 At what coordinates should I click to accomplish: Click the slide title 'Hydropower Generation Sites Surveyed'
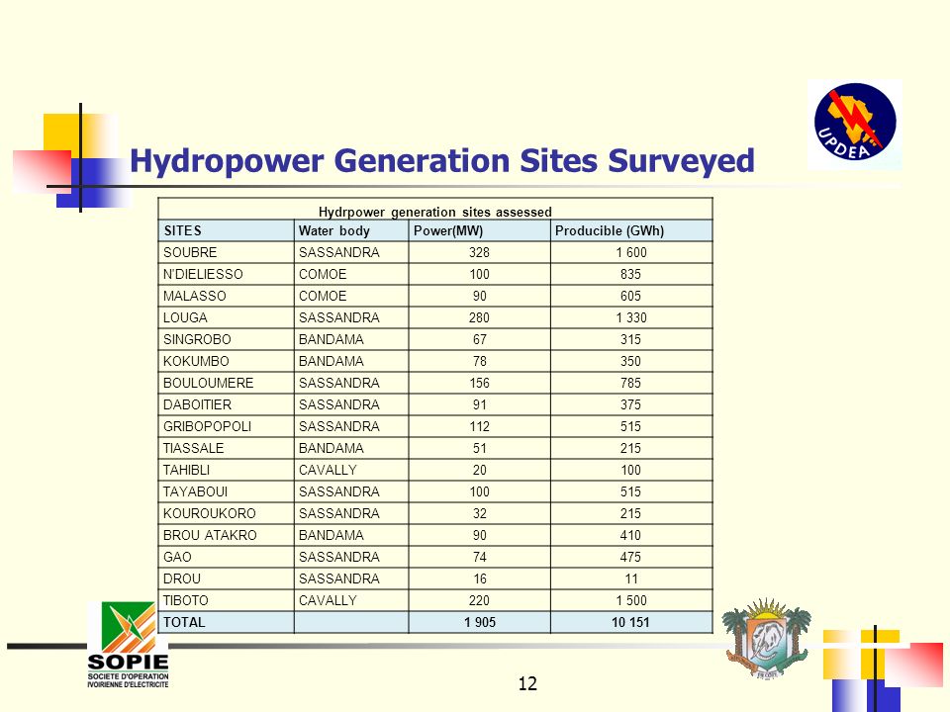pyautogui.click(x=442, y=161)
